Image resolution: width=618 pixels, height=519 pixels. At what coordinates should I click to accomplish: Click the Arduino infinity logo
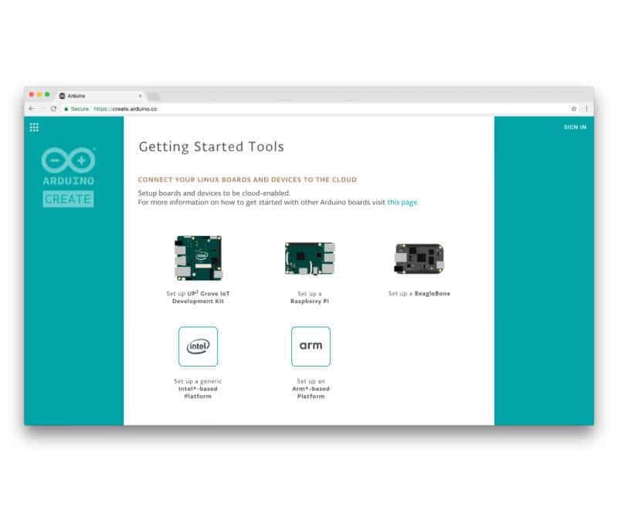click(x=68, y=160)
